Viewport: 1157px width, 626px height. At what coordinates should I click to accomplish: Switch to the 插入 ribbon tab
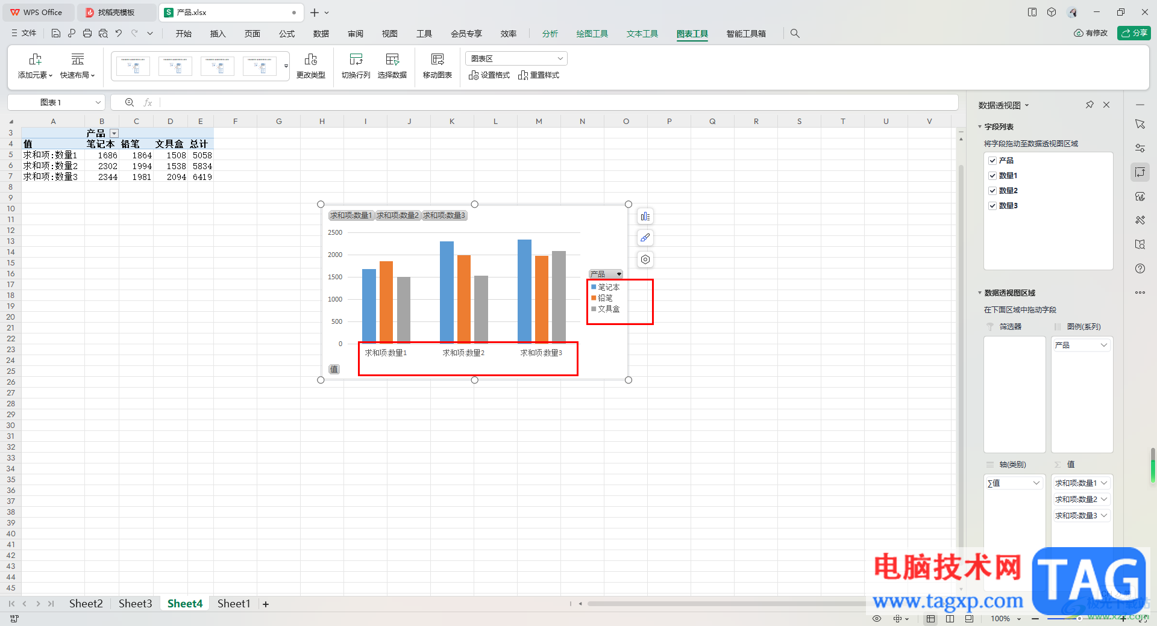tap(218, 34)
